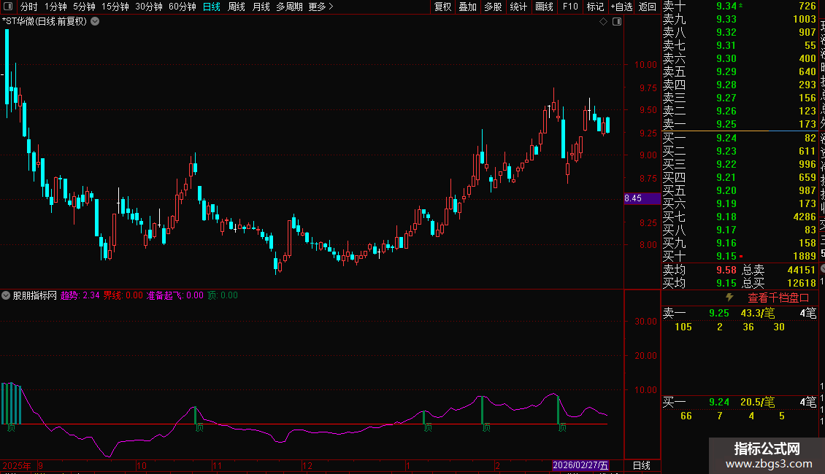Toggle 多股 multi-stock view

click(x=493, y=7)
